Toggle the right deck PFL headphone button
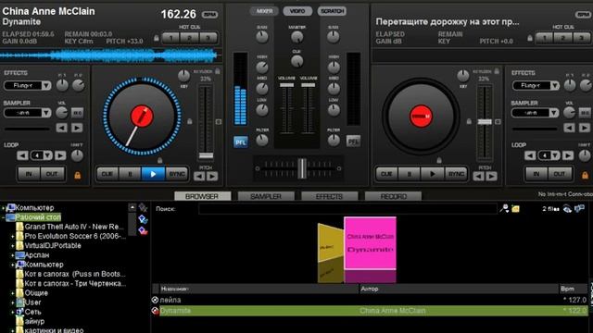The width and height of the screenshot is (593, 333). [353, 142]
